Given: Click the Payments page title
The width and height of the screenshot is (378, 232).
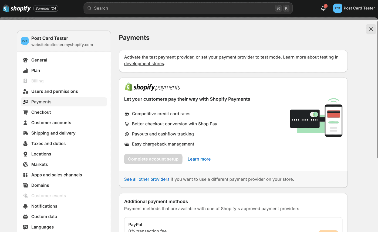Looking at the screenshot, I should click(134, 38).
